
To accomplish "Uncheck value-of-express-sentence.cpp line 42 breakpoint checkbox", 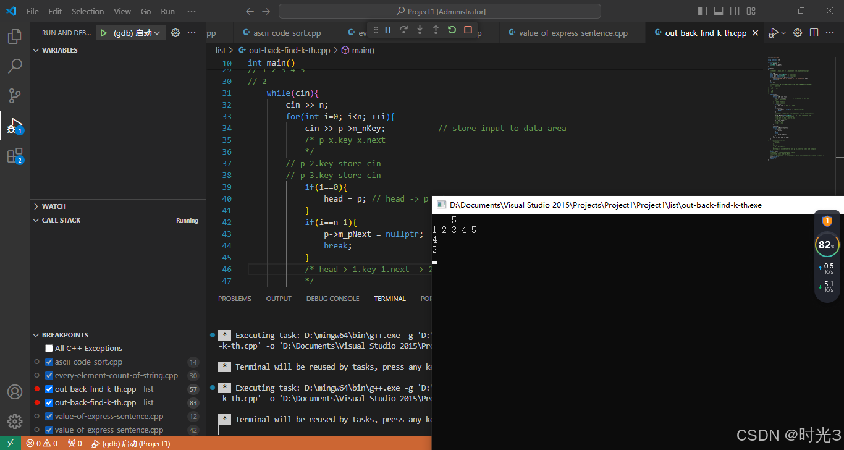I will point(49,430).
